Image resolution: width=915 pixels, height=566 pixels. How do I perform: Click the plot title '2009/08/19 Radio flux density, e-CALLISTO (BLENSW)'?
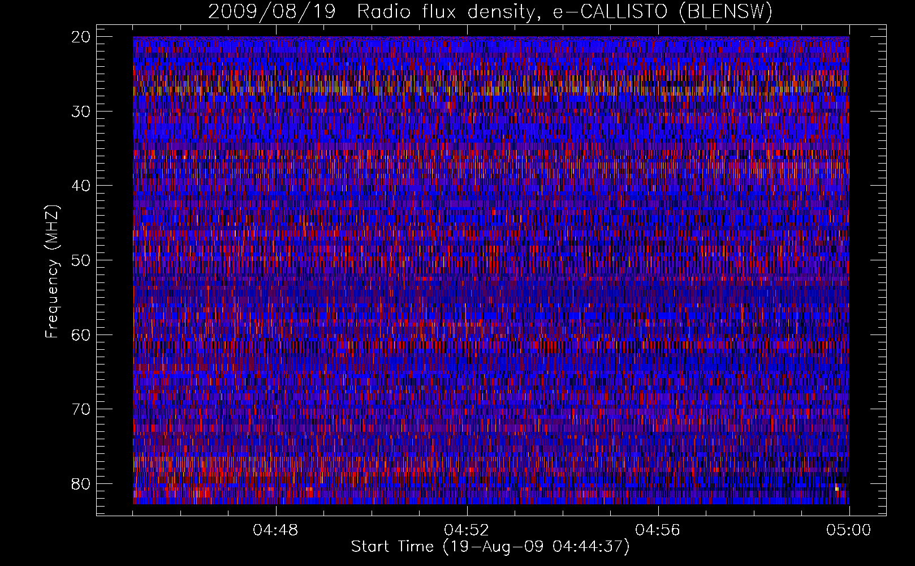pos(490,11)
